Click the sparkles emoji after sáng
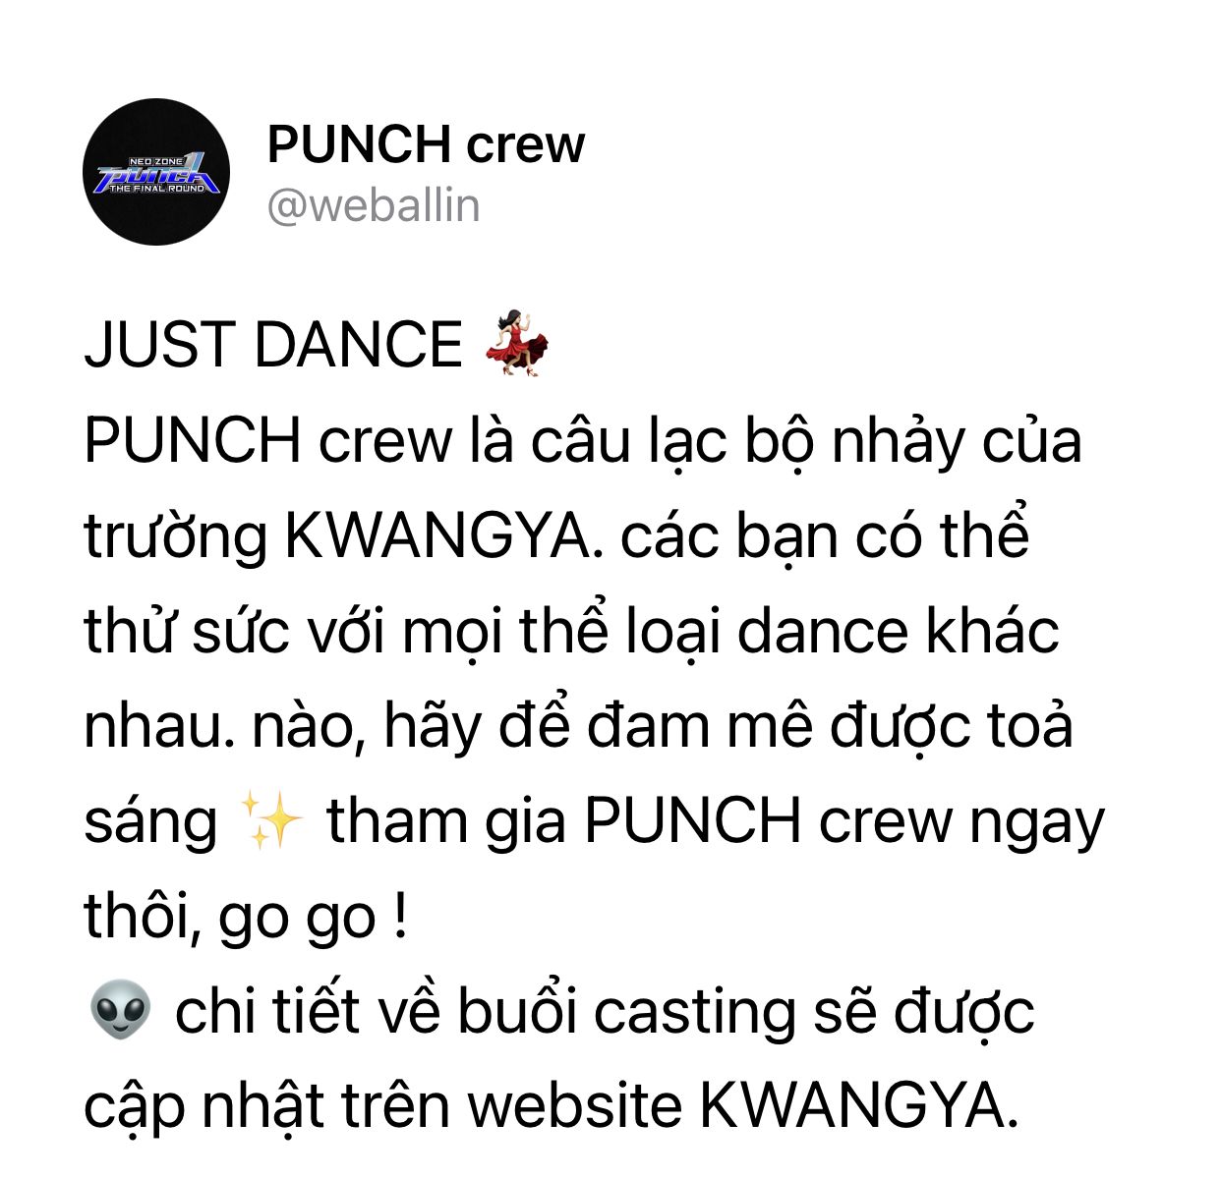 (272, 820)
